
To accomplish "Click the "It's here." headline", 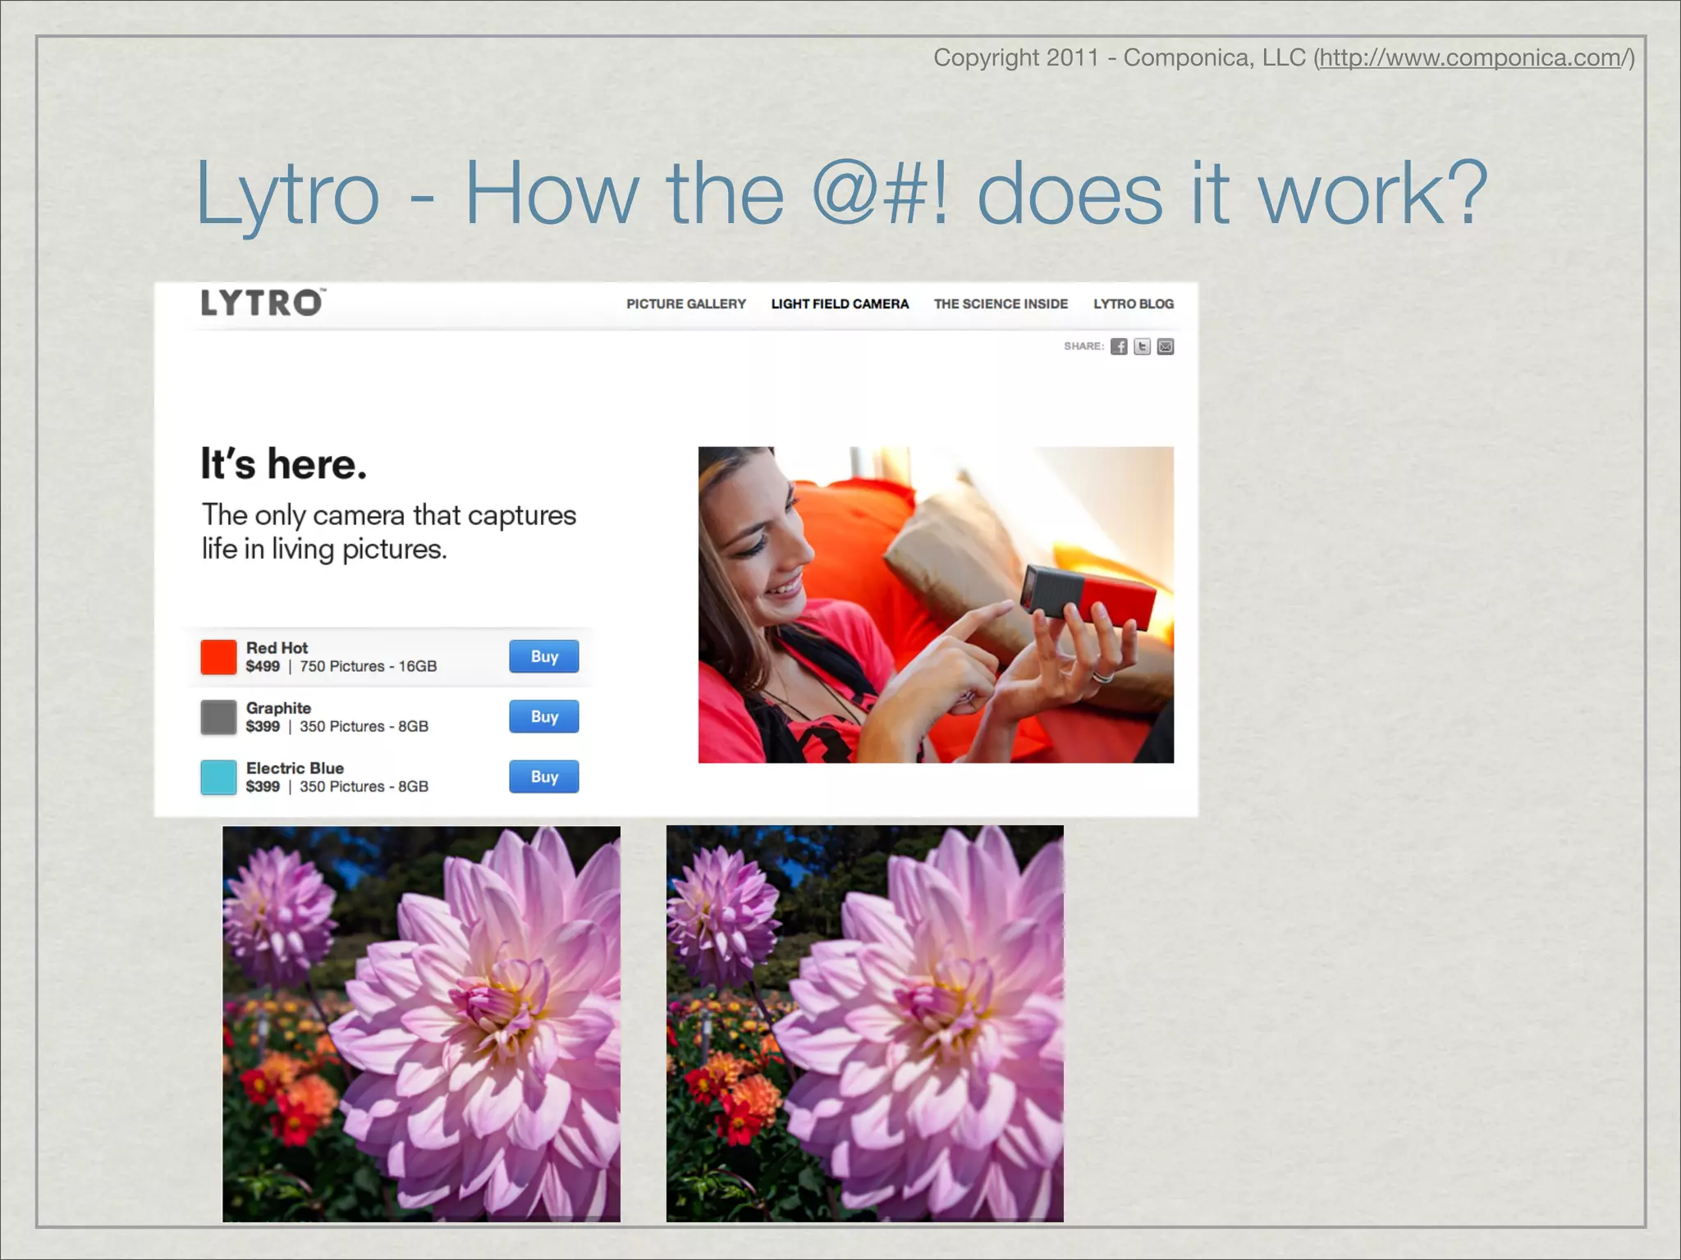I will (284, 464).
